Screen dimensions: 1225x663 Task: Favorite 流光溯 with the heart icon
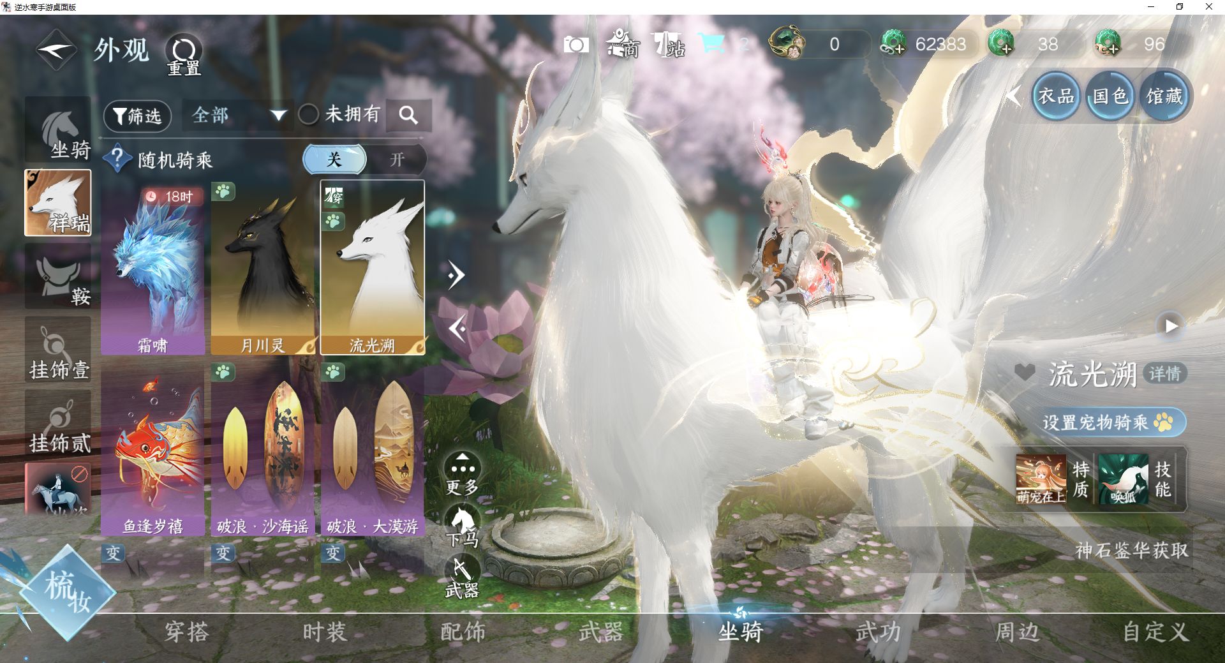[x=1025, y=373]
